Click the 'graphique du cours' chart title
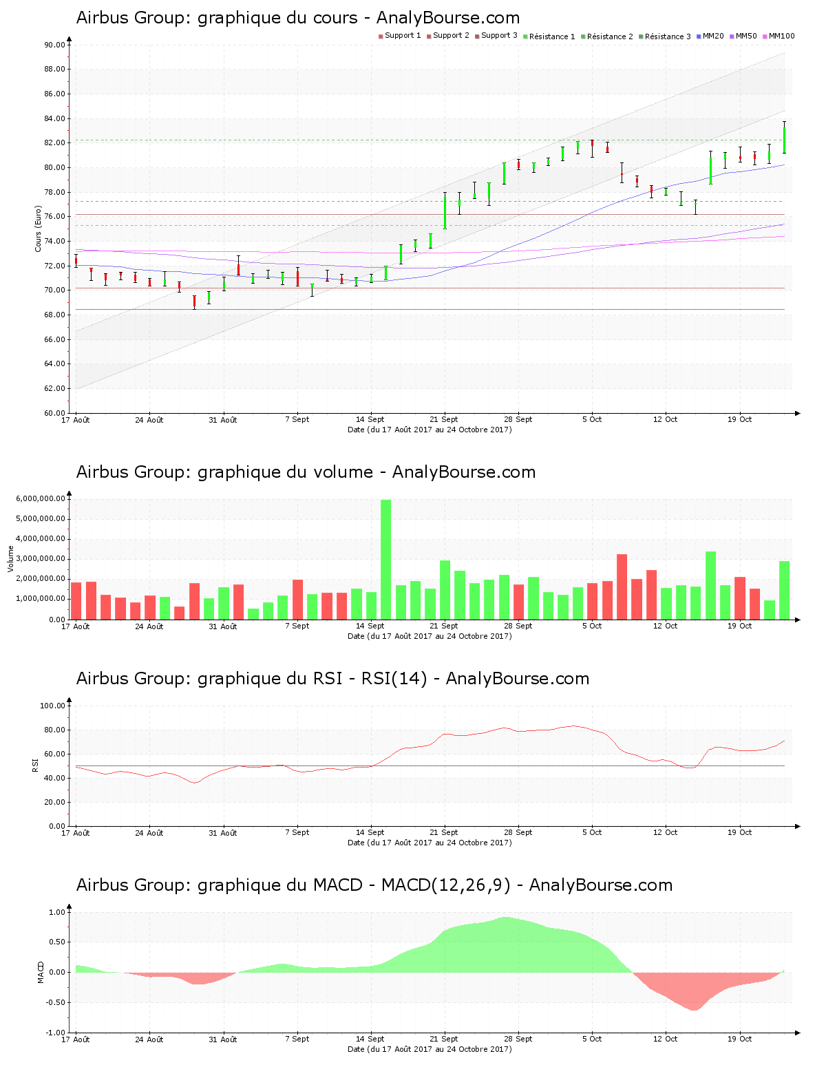Screen dimensions: 826x1067 click(298, 18)
